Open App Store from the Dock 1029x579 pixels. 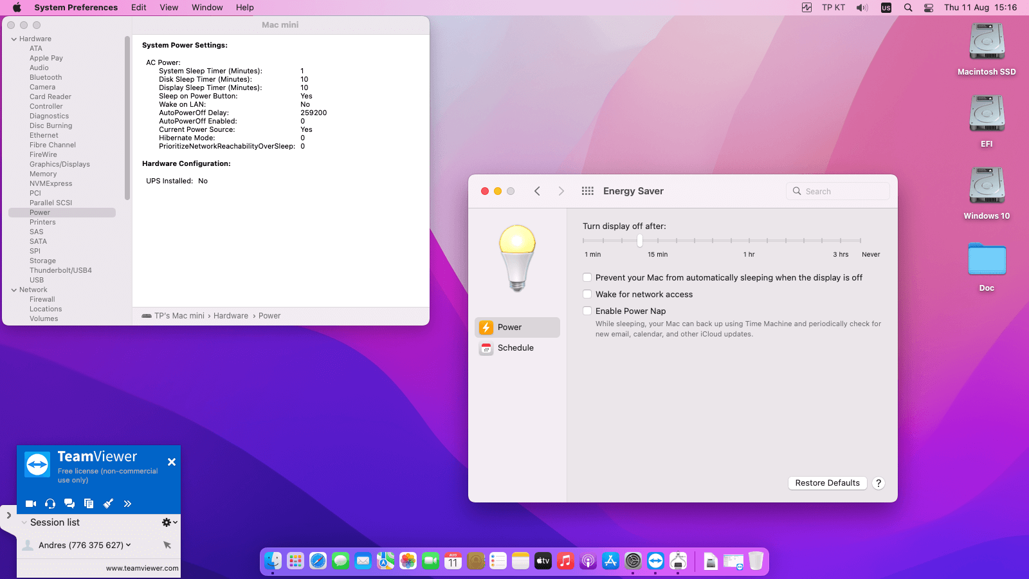610,561
